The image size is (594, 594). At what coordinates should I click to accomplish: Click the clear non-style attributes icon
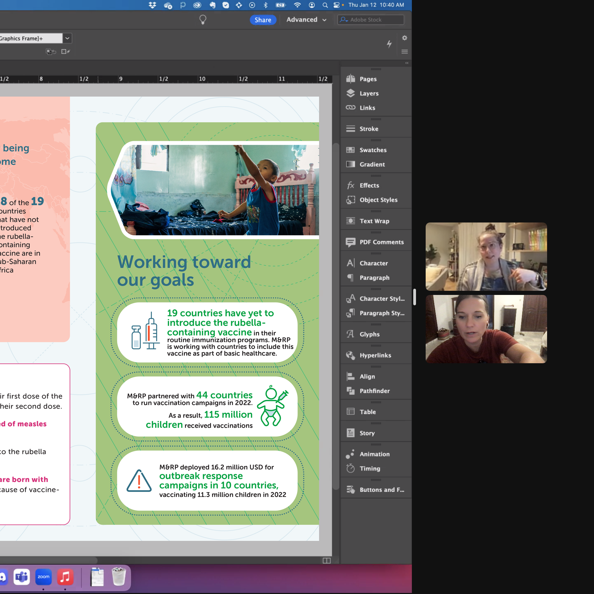pyautogui.click(x=66, y=52)
